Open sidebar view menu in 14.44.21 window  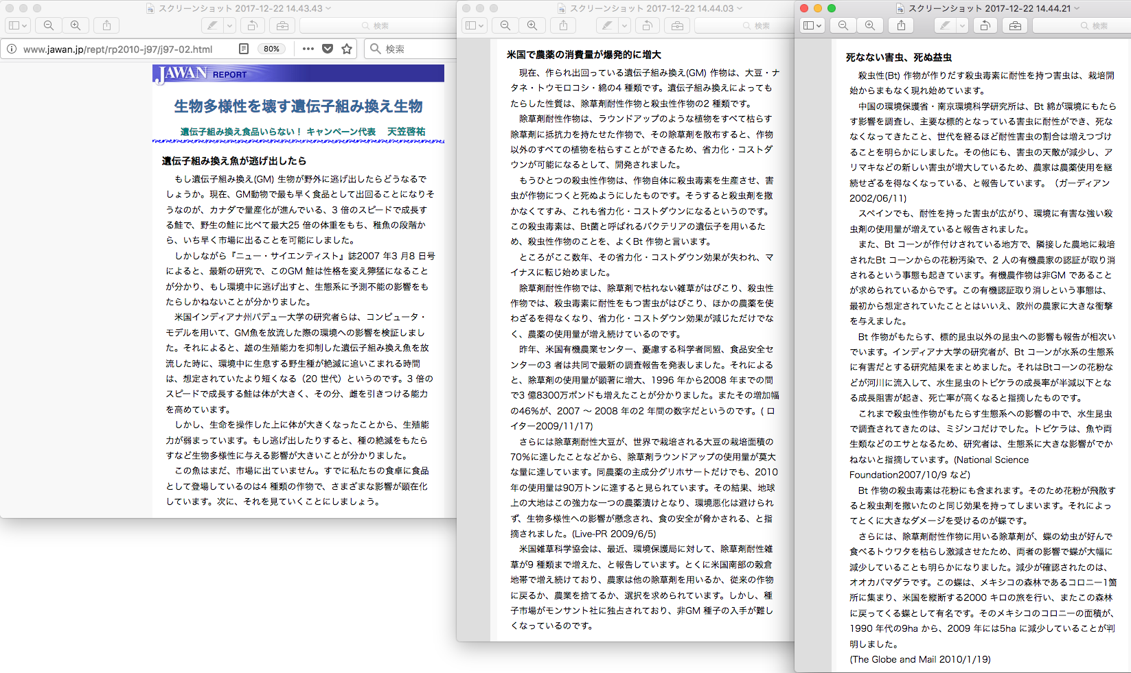click(x=812, y=25)
